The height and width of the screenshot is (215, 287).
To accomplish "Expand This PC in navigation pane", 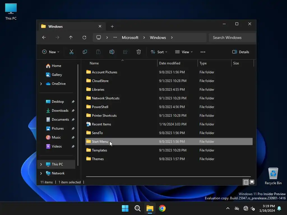I will 41,164.
